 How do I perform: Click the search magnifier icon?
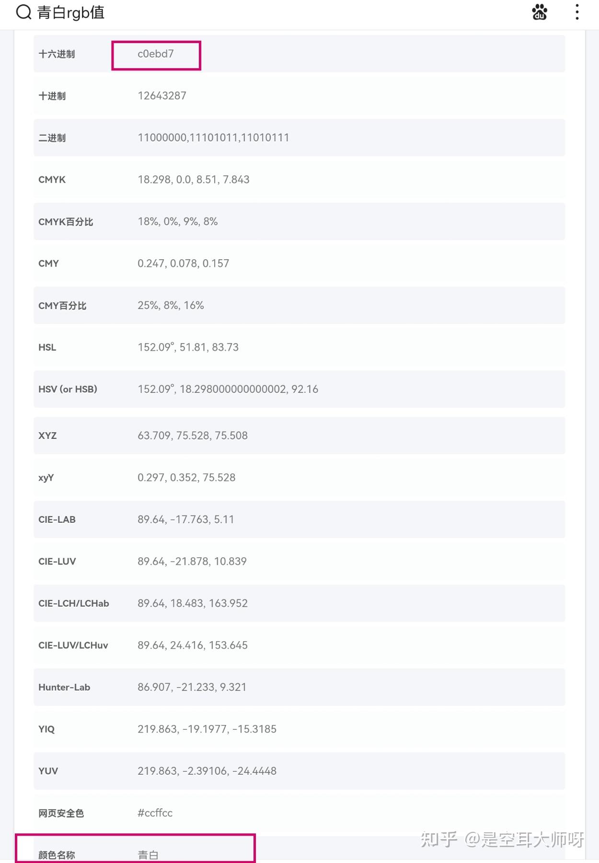coord(23,12)
